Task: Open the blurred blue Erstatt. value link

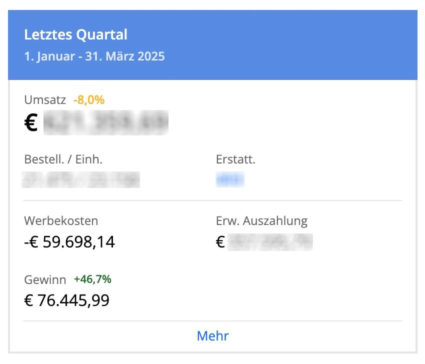Action: point(230,179)
